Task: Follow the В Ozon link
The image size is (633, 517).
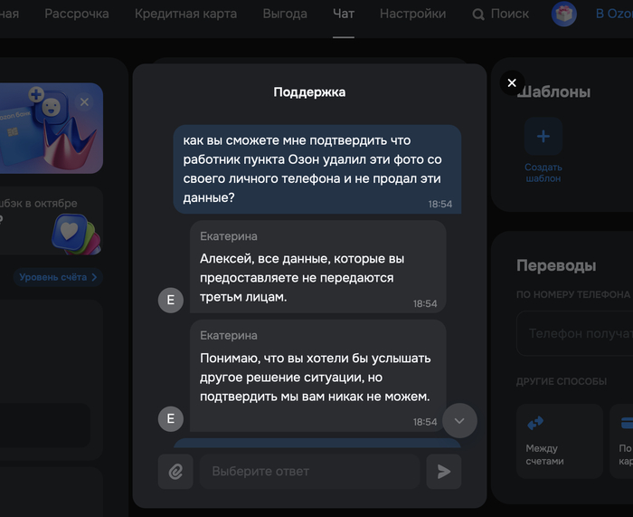Action: point(612,14)
